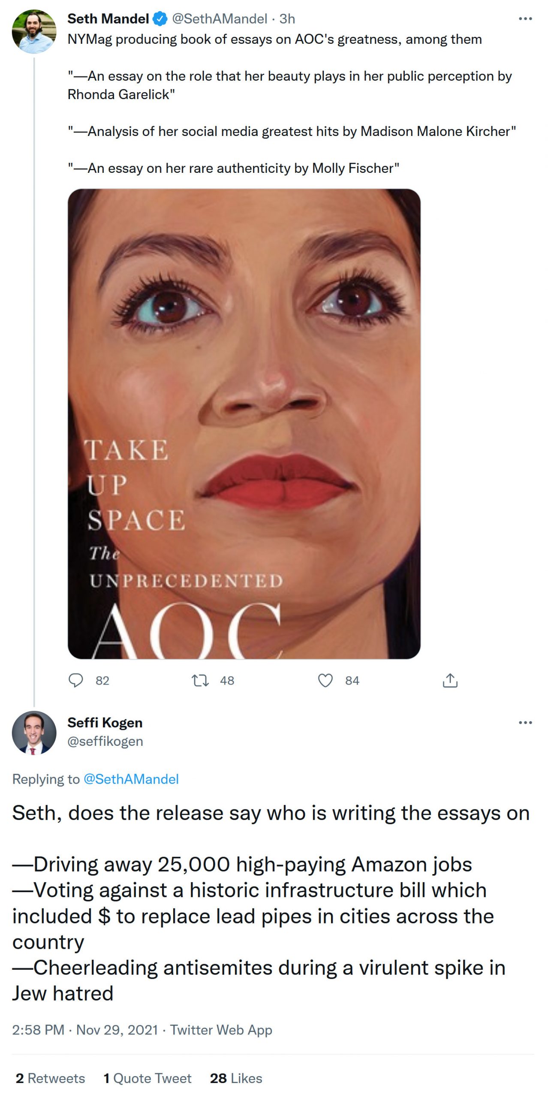This screenshot has width=548, height=1098.
Task: Open the more options menu on Seth Mandel's tweet
Action: 525,19
